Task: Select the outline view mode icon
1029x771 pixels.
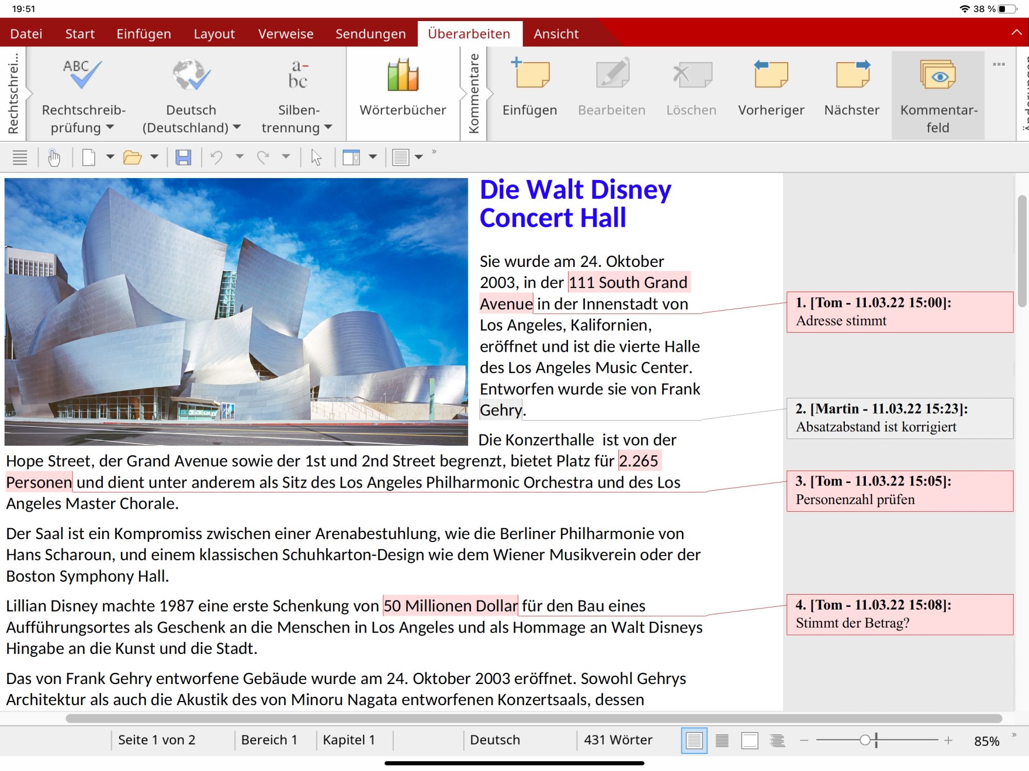Action: (x=777, y=741)
